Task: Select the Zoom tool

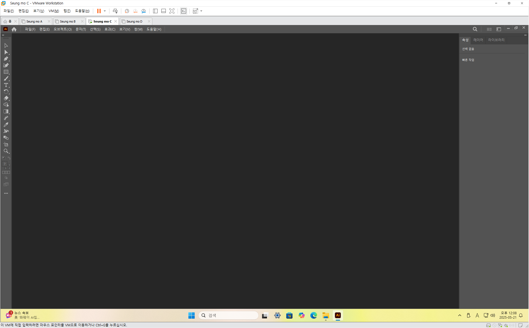Action: tap(6, 151)
